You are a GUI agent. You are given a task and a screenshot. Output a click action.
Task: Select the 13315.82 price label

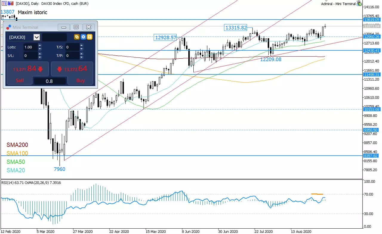coord(236,28)
